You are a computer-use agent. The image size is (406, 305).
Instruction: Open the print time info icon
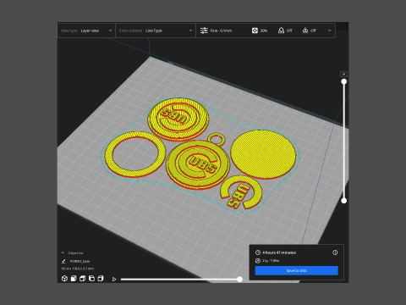click(335, 252)
